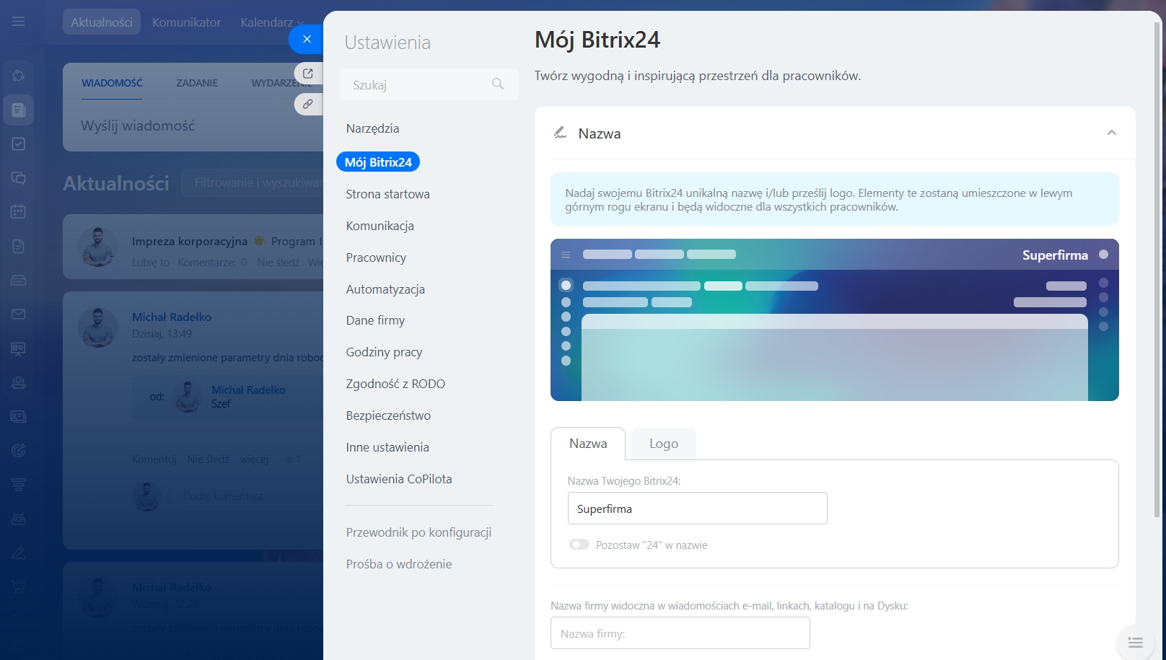
Task: Open the contact card icon in sidebar
Action: pos(19,416)
